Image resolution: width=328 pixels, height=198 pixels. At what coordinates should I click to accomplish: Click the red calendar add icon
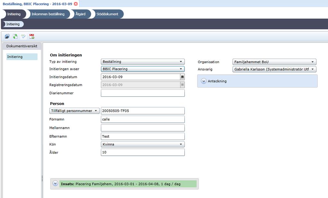[x=32, y=37]
